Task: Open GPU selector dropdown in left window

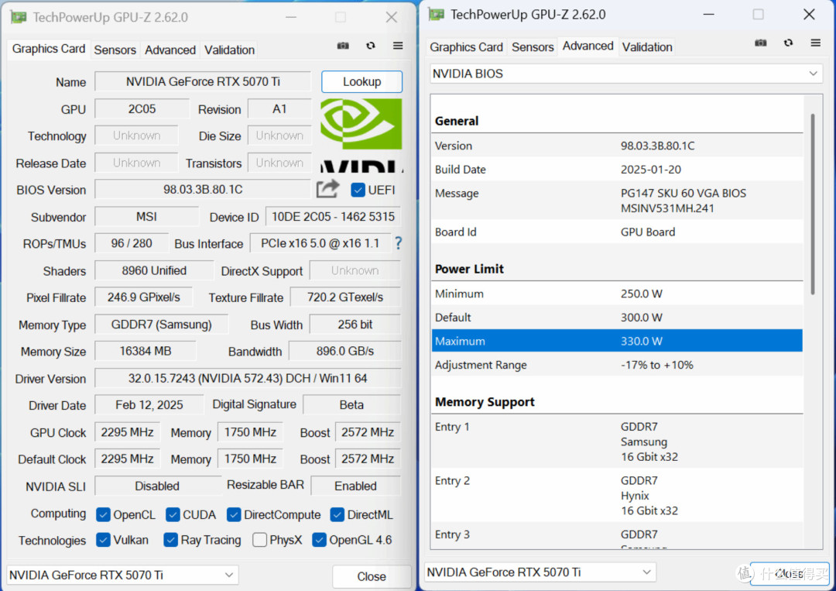Action: tap(122, 575)
